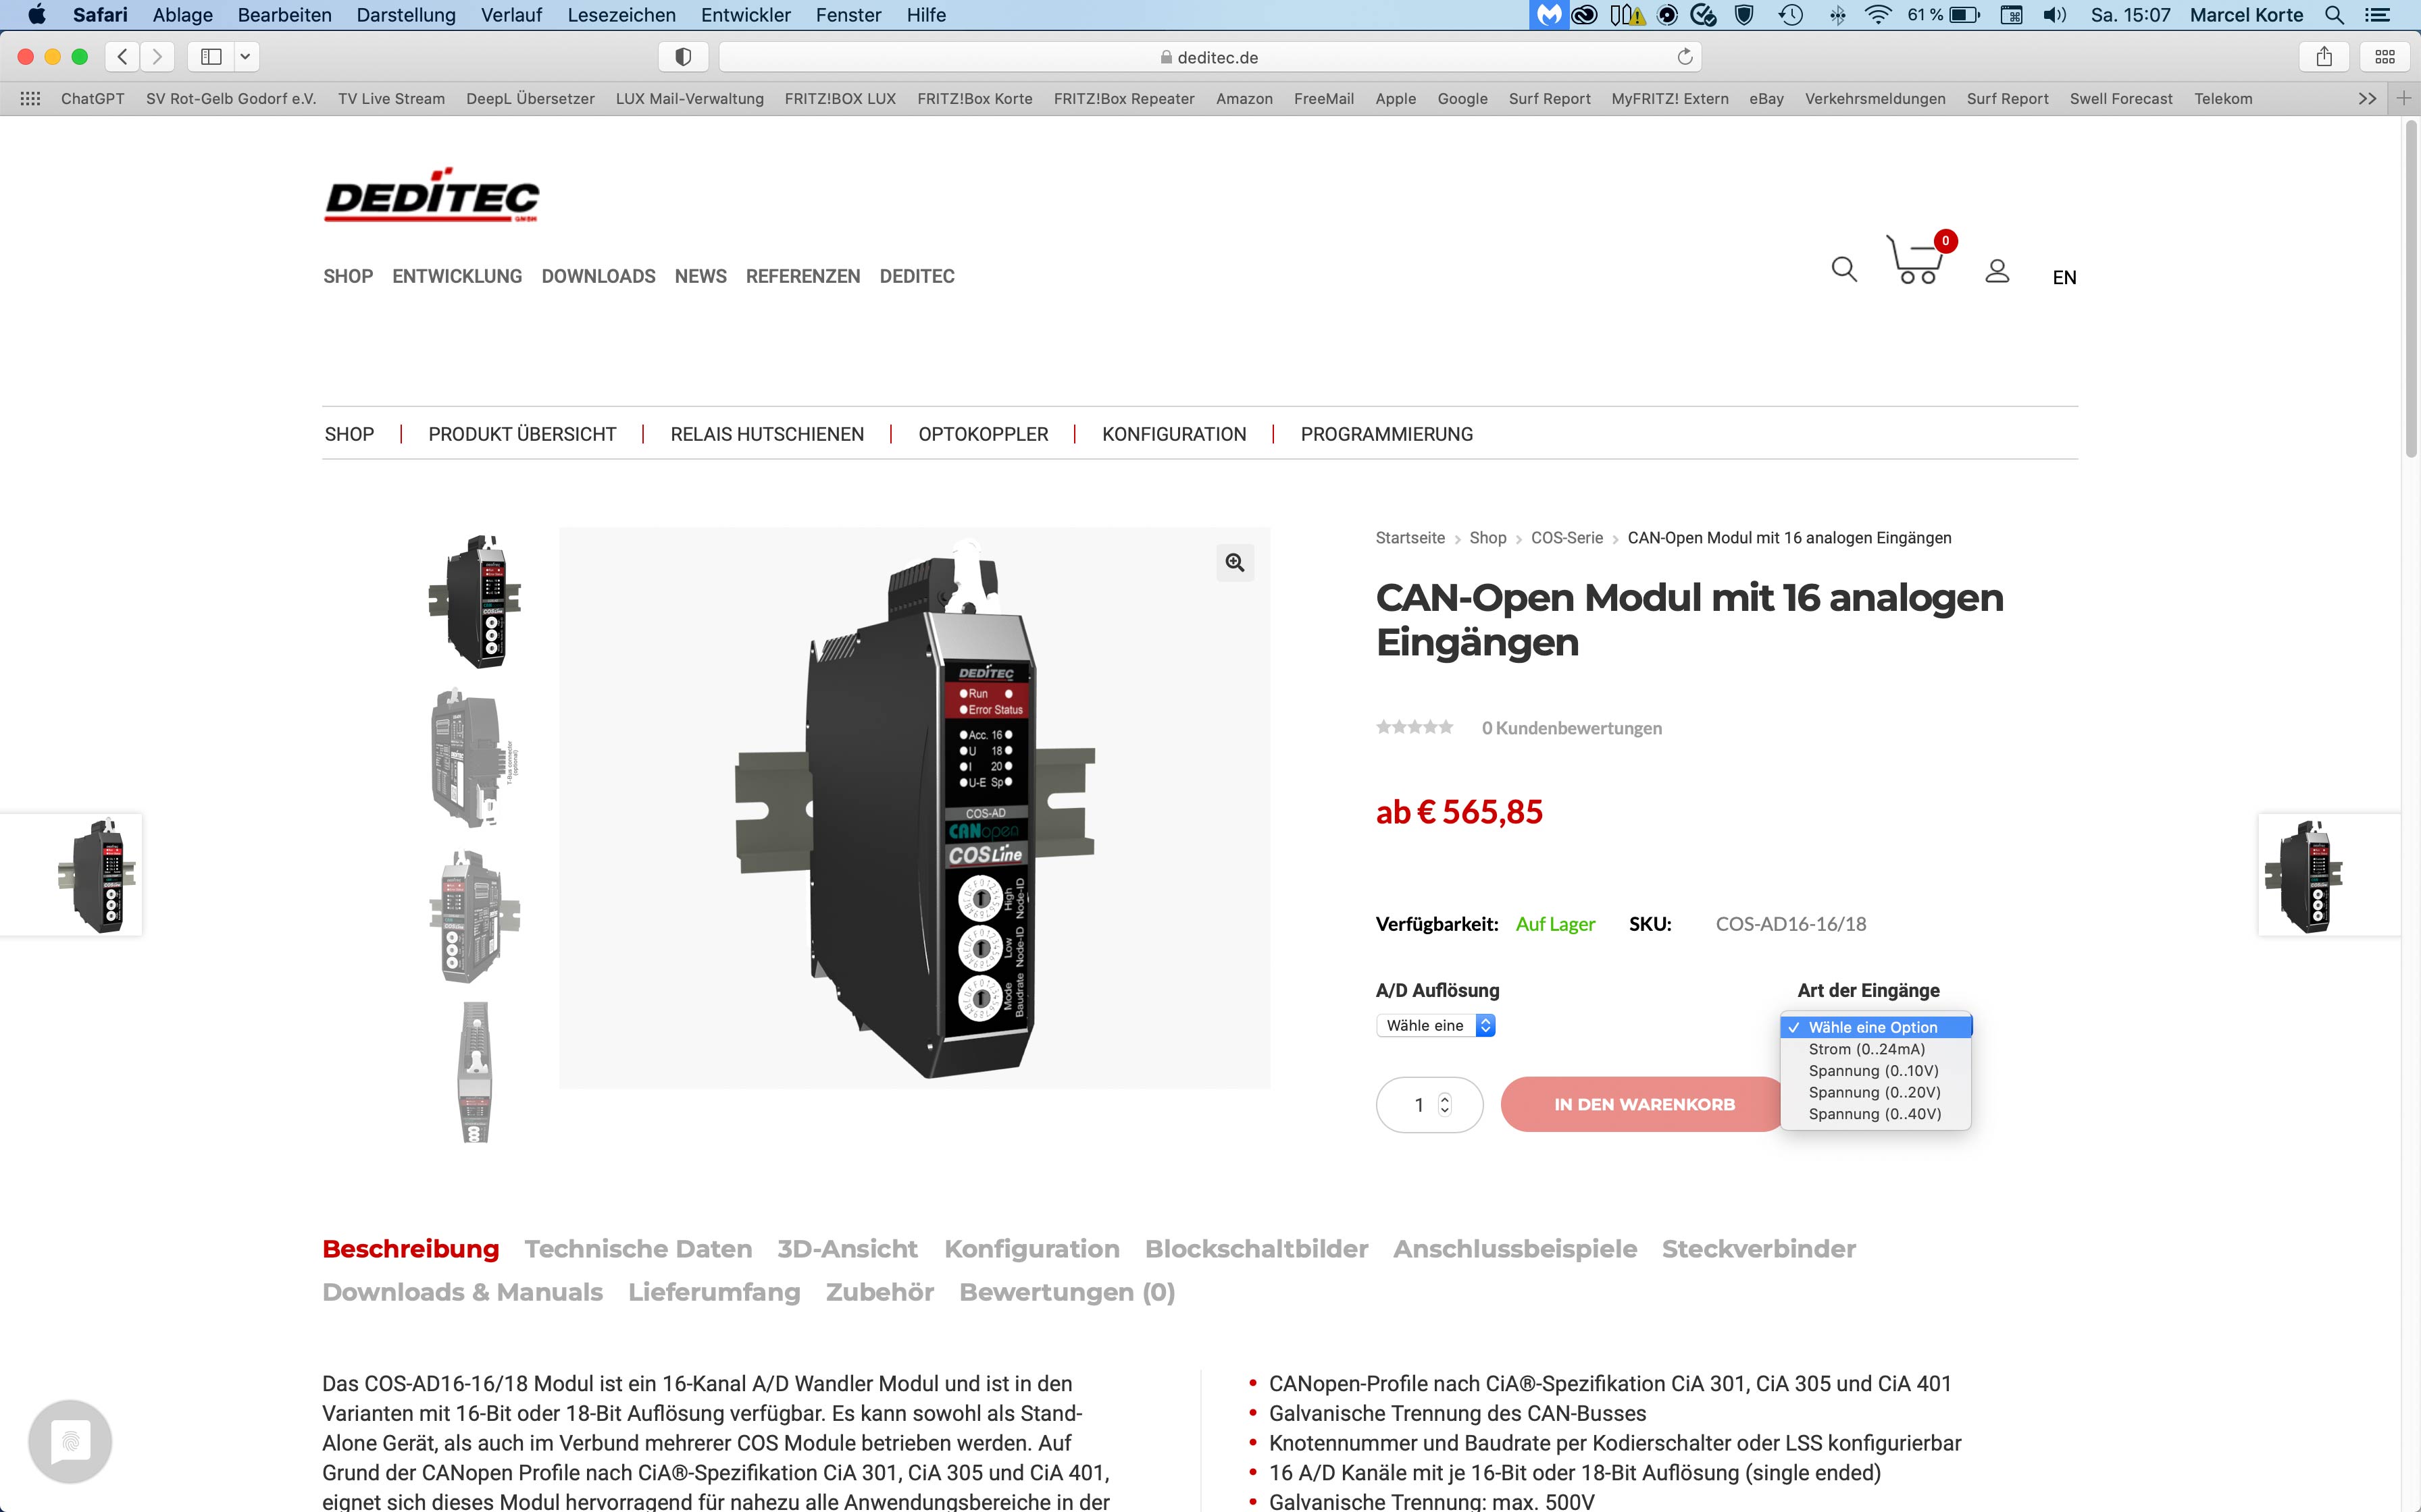Screen dimensions: 2421x1512
Task: Zoom the product image with magnifier icon
Action: [x=1235, y=563]
